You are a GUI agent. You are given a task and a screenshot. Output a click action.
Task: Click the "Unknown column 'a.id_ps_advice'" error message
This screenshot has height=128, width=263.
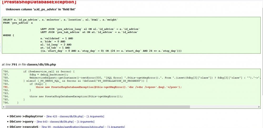[41, 9]
